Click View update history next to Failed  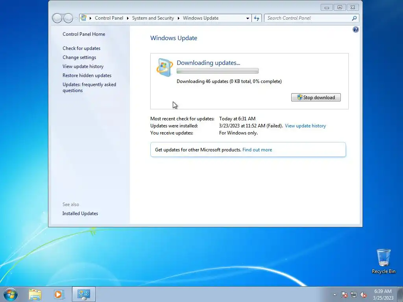point(305,126)
